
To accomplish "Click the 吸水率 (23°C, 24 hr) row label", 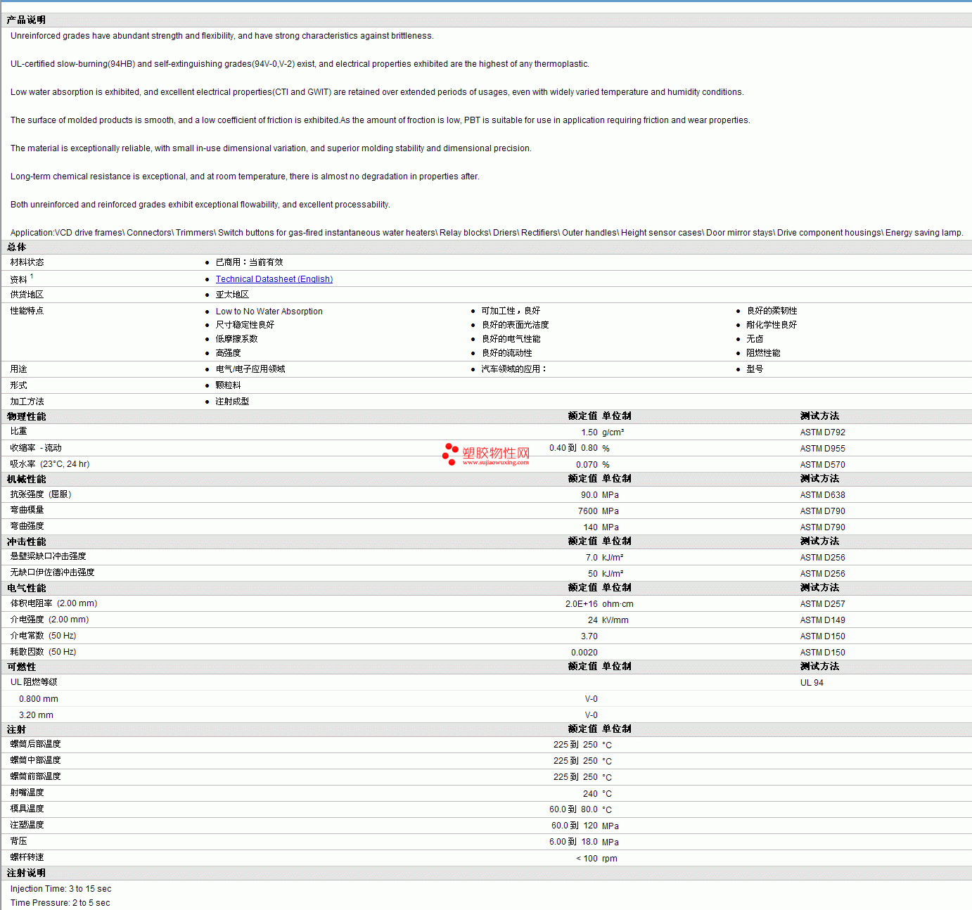I will (x=50, y=464).
